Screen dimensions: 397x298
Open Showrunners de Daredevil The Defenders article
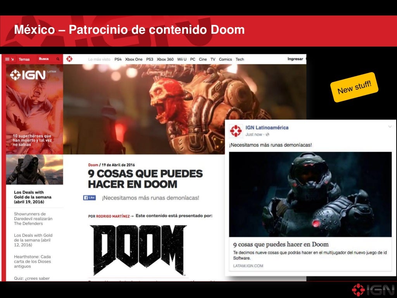click(x=33, y=218)
